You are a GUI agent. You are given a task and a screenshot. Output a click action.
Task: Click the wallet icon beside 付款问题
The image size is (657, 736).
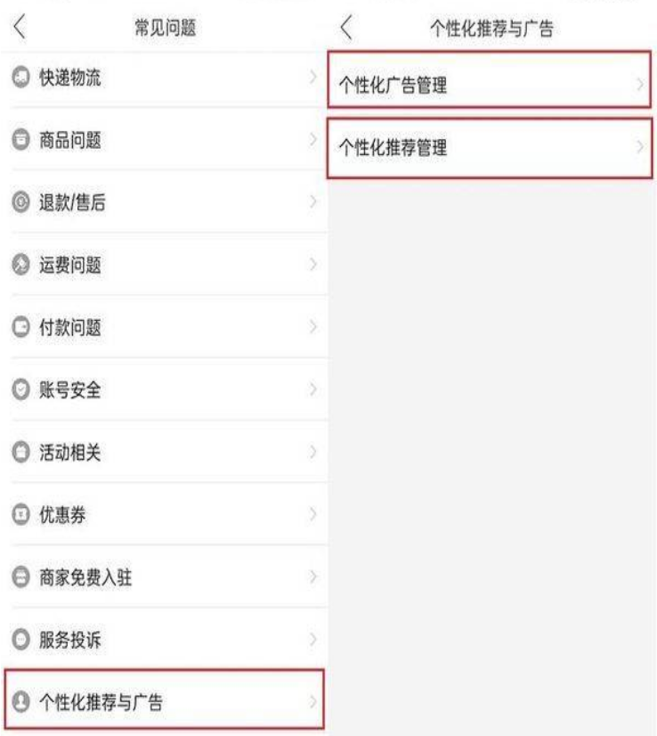(20, 327)
